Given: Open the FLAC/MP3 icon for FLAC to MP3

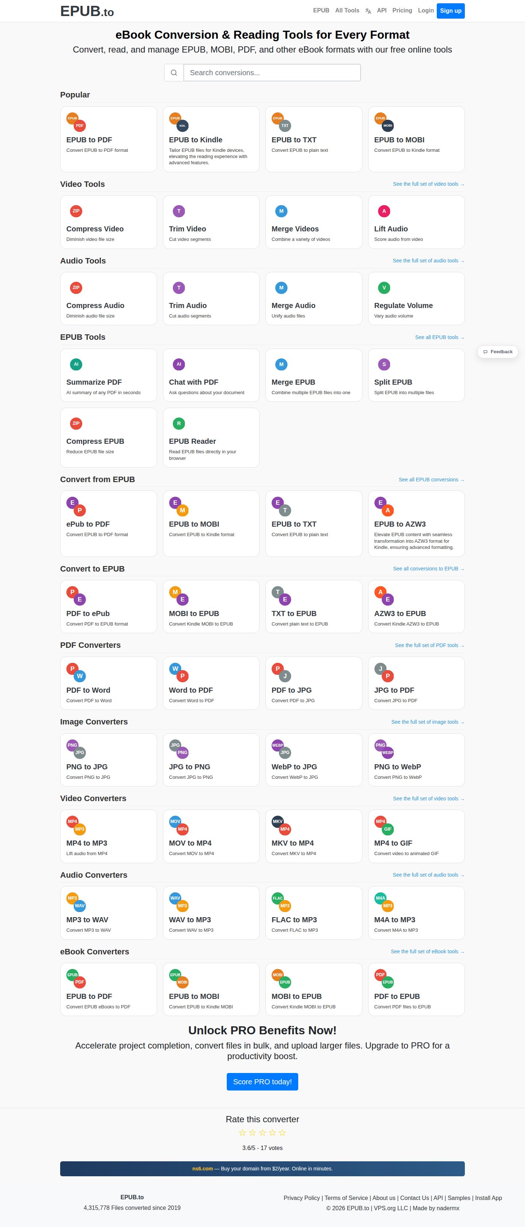Looking at the screenshot, I should (281, 902).
